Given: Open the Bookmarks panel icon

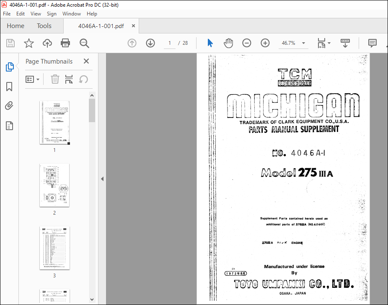Looking at the screenshot, I should click(x=9, y=87).
